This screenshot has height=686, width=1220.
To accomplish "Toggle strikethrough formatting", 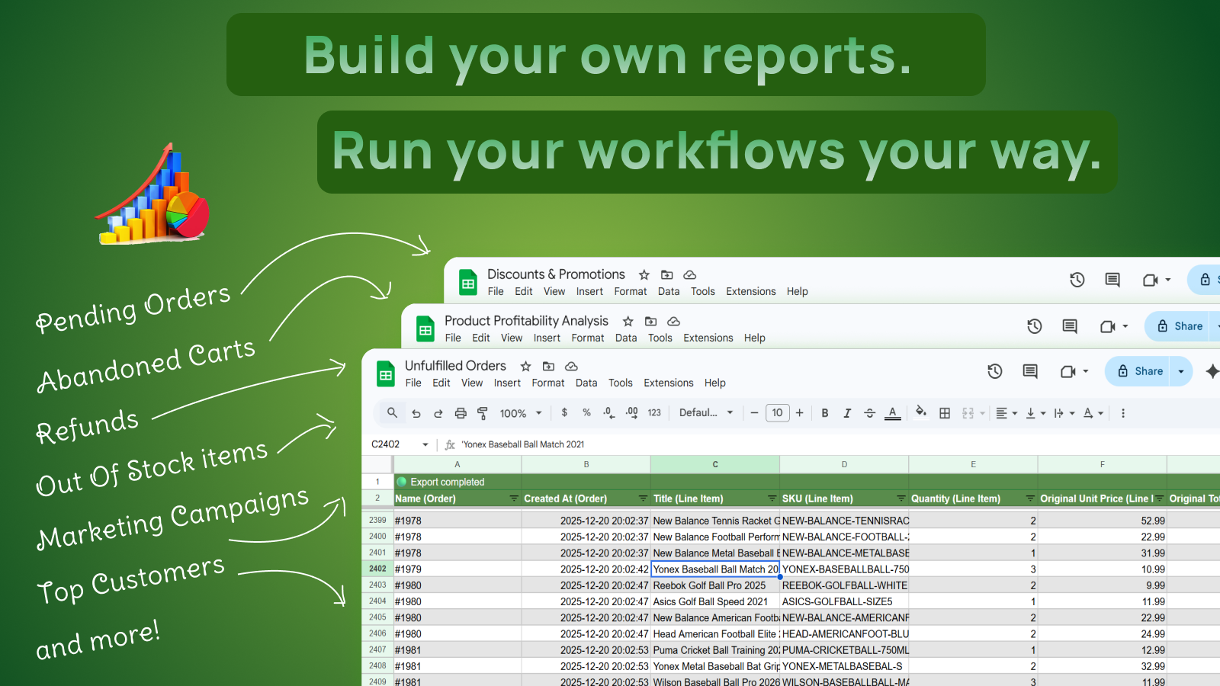I will (x=870, y=412).
